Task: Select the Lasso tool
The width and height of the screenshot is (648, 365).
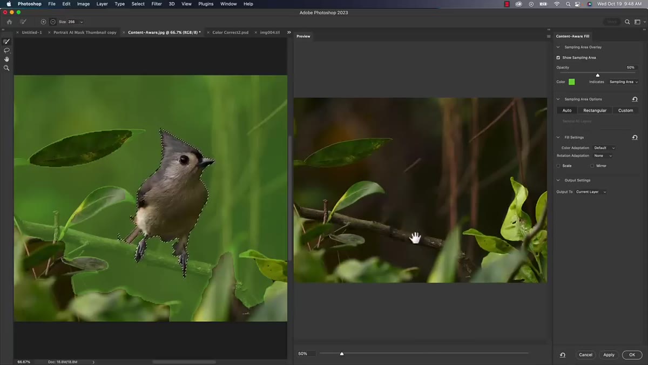Action: [6, 50]
